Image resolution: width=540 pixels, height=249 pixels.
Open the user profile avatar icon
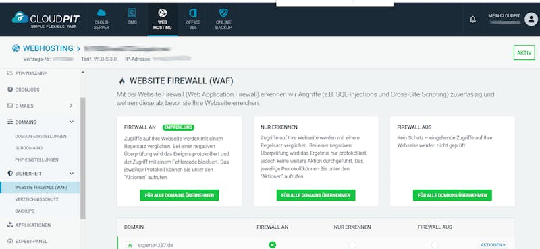point(531,20)
